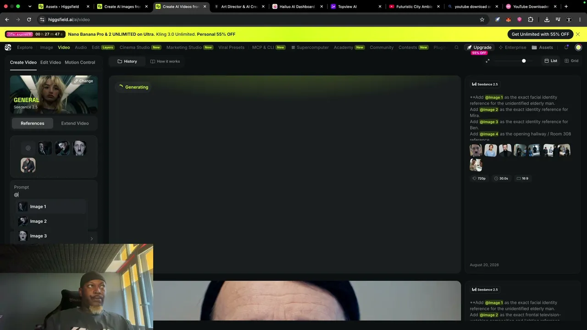The image size is (587, 330).
Task: Select the man in suit reference thumbnail
Action: pyautogui.click(x=28, y=165)
